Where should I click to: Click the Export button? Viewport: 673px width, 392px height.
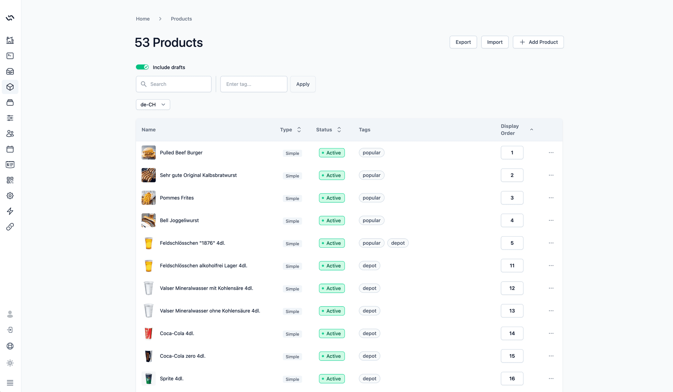(x=463, y=42)
